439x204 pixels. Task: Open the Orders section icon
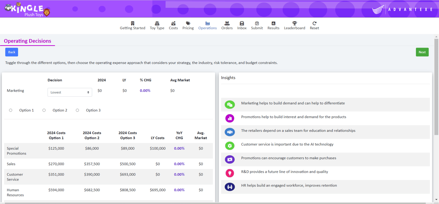227,23
